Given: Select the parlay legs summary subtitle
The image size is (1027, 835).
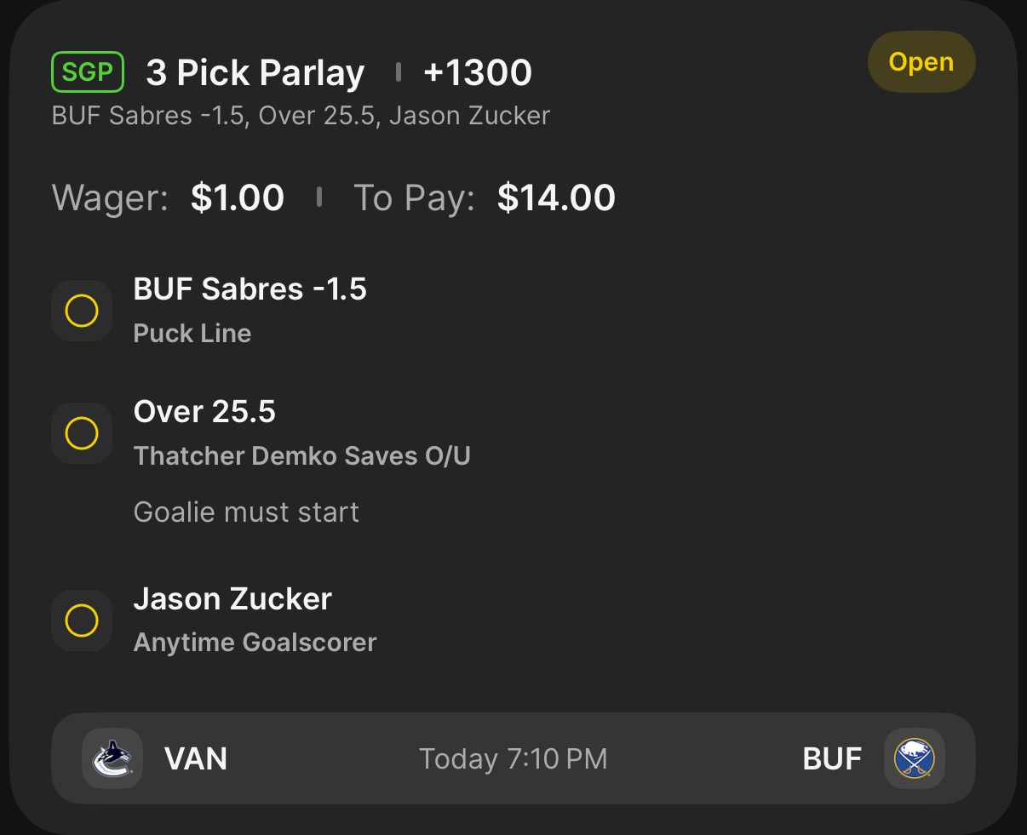Looking at the screenshot, I should pyautogui.click(x=301, y=116).
